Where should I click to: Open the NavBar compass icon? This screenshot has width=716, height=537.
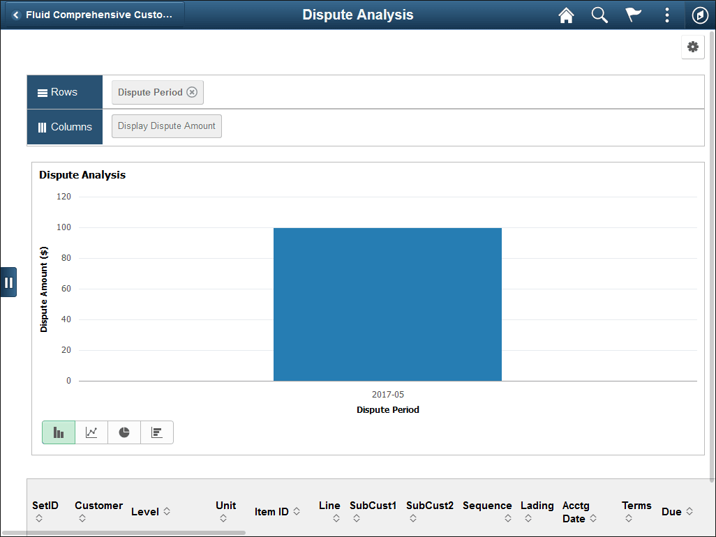700,15
